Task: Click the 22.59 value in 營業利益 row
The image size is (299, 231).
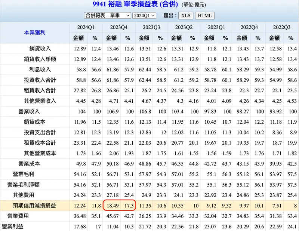Action: pyautogui.click(x=275, y=227)
